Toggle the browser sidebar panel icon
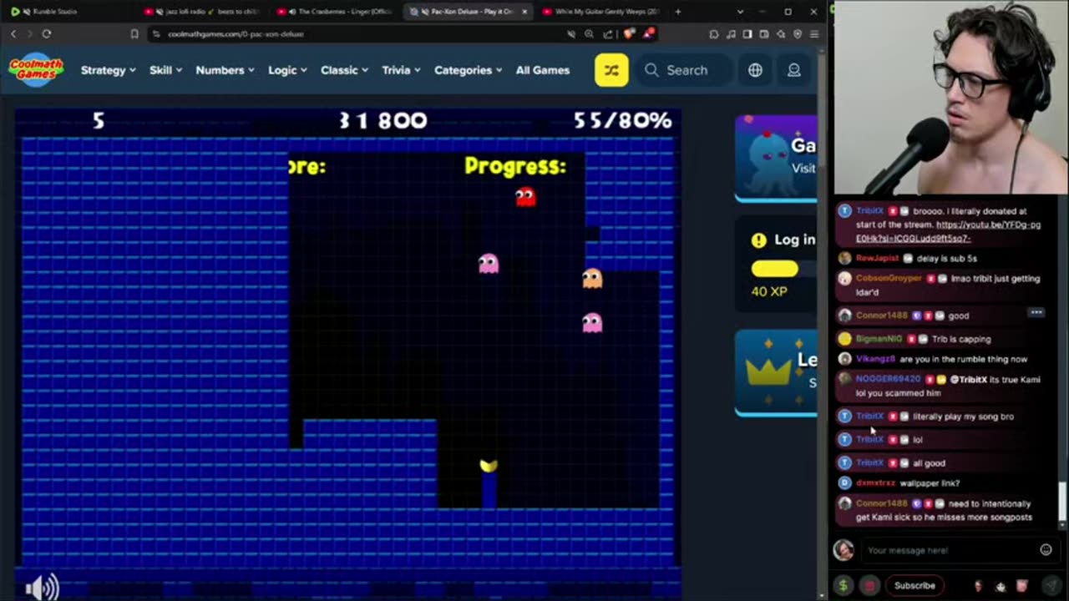 click(x=747, y=33)
